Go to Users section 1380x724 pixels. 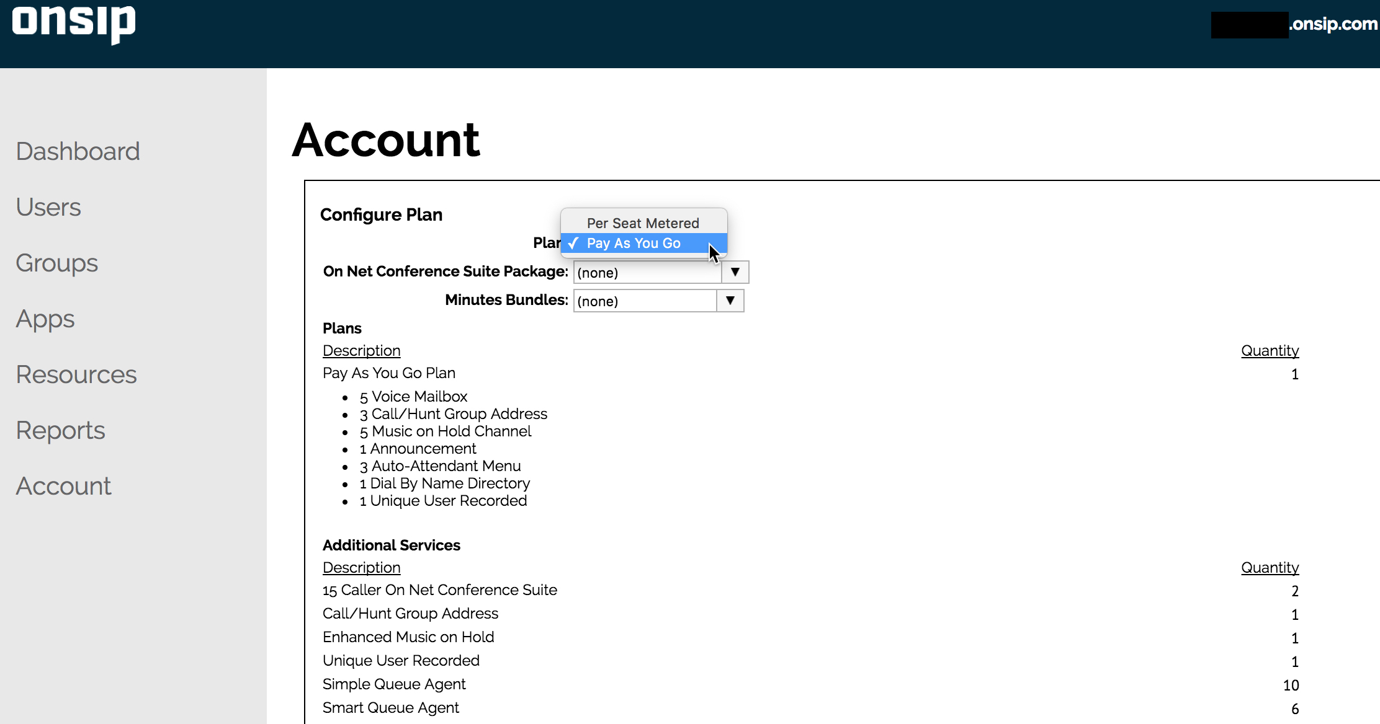(x=48, y=207)
